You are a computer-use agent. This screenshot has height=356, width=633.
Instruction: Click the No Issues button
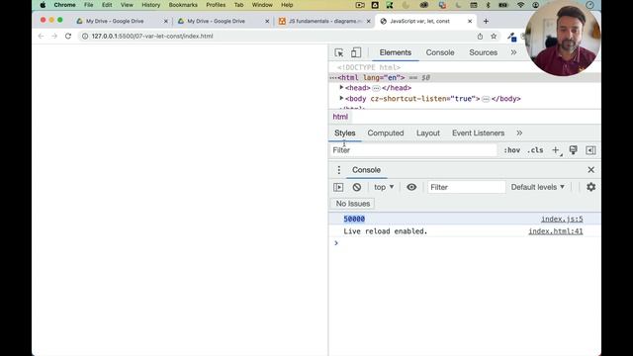coord(353,204)
